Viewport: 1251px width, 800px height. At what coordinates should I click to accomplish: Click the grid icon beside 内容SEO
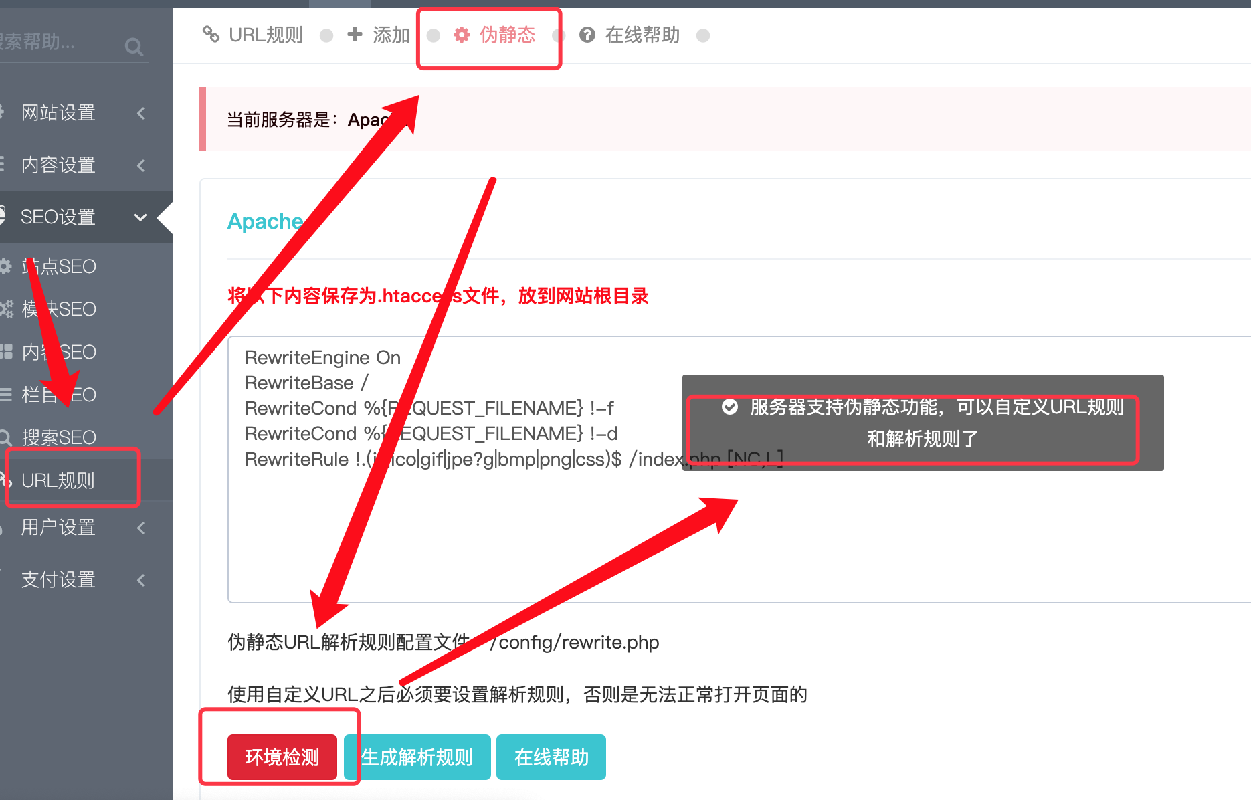(x=6, y=352)
